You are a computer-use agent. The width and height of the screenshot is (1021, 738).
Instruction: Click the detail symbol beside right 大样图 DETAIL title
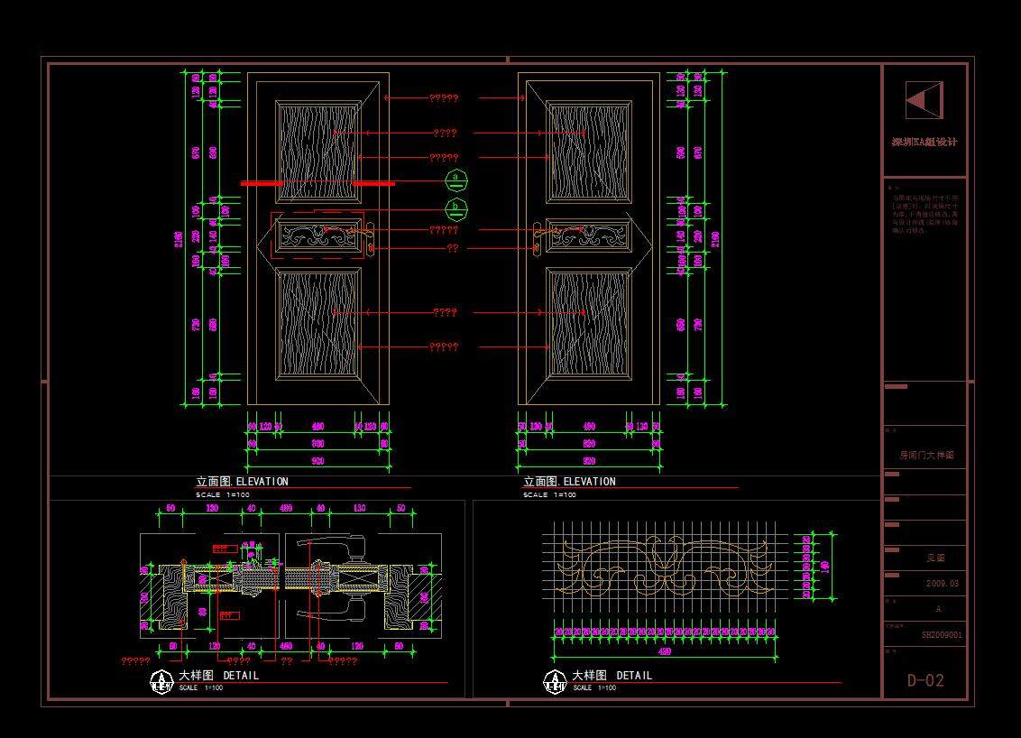pos(555,681)
